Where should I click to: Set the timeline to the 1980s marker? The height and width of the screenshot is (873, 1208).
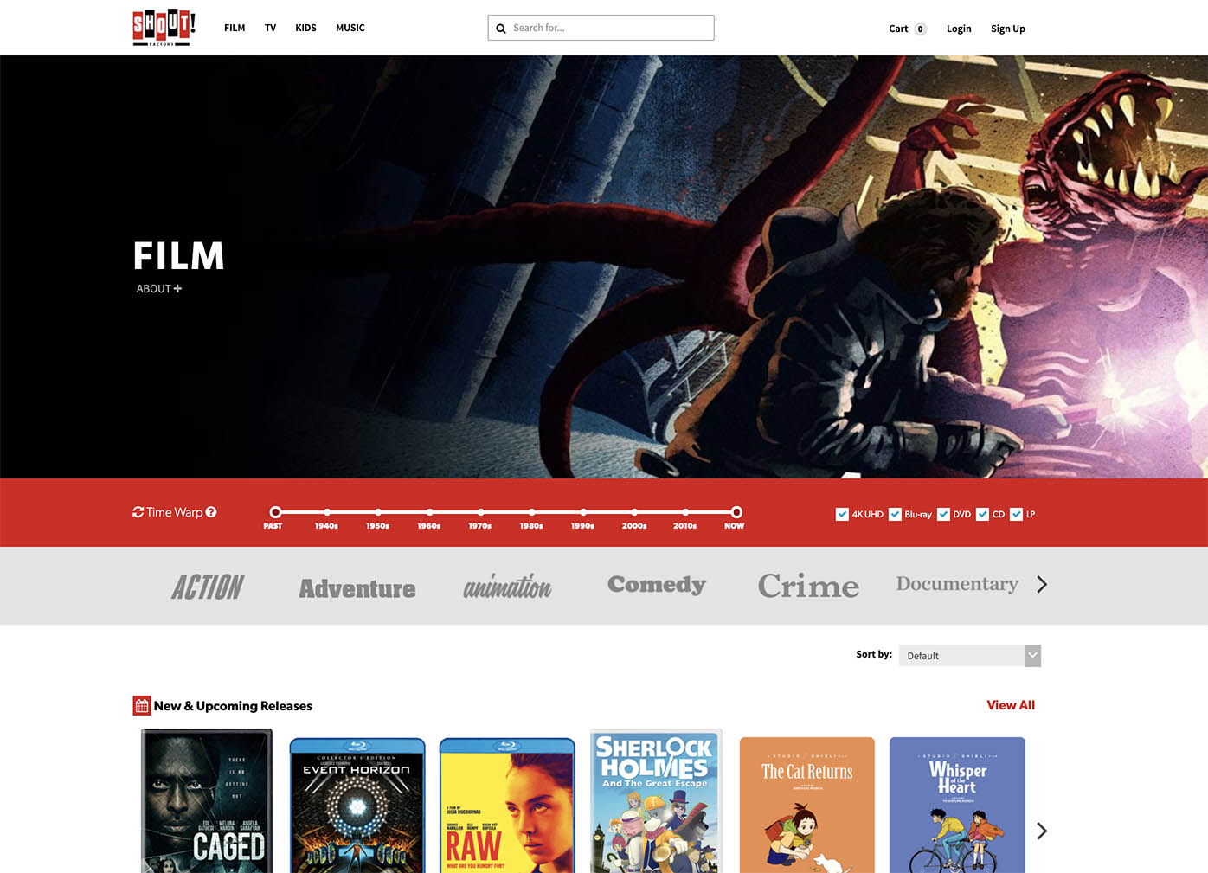(531, 512)
